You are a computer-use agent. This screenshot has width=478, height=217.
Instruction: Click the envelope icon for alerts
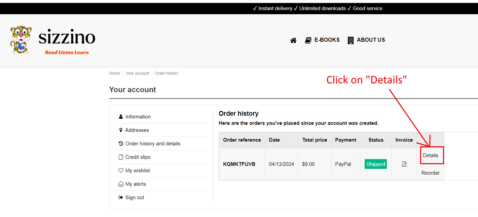[x=121, y=184]
